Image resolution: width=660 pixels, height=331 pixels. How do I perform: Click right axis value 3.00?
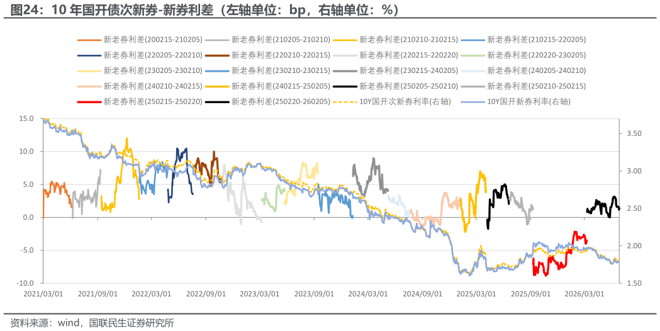pos(634,171)
